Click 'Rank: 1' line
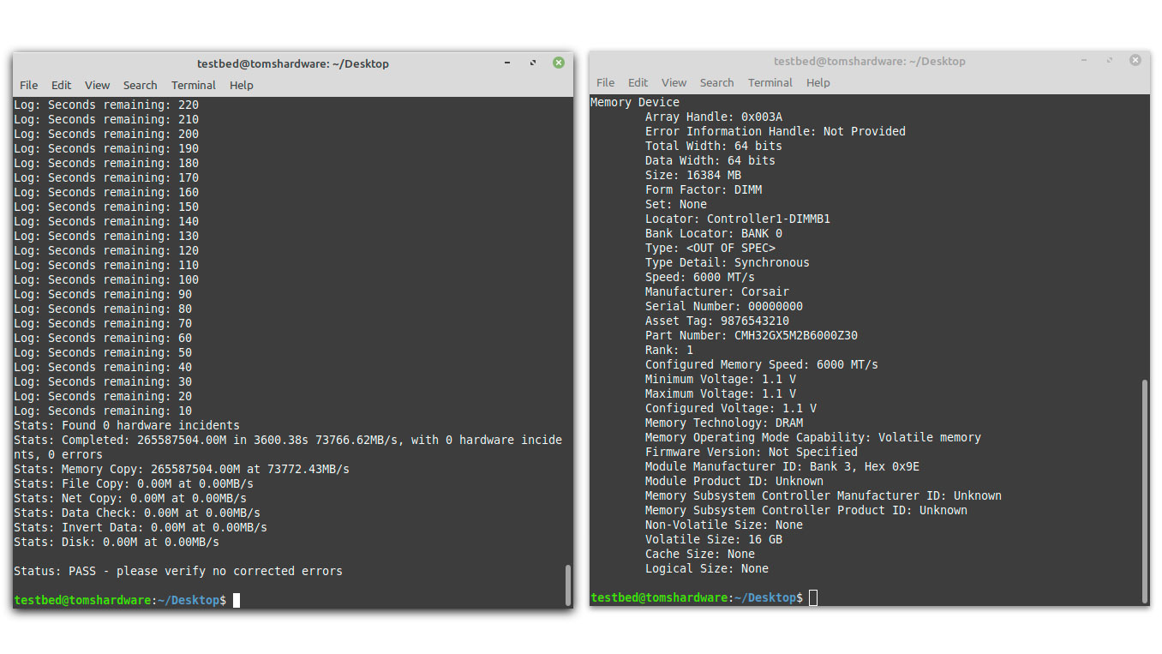 click(x=669, y=350)
